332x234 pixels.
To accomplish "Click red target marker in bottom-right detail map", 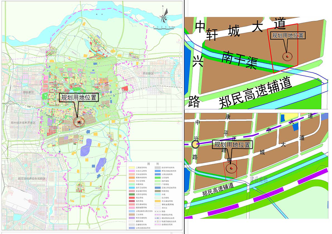I will [231, 168].
